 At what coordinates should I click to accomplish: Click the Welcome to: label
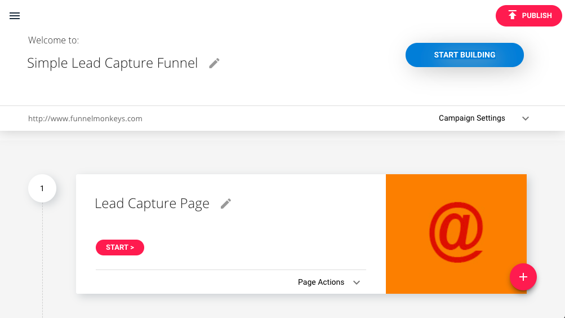point(54,40)
